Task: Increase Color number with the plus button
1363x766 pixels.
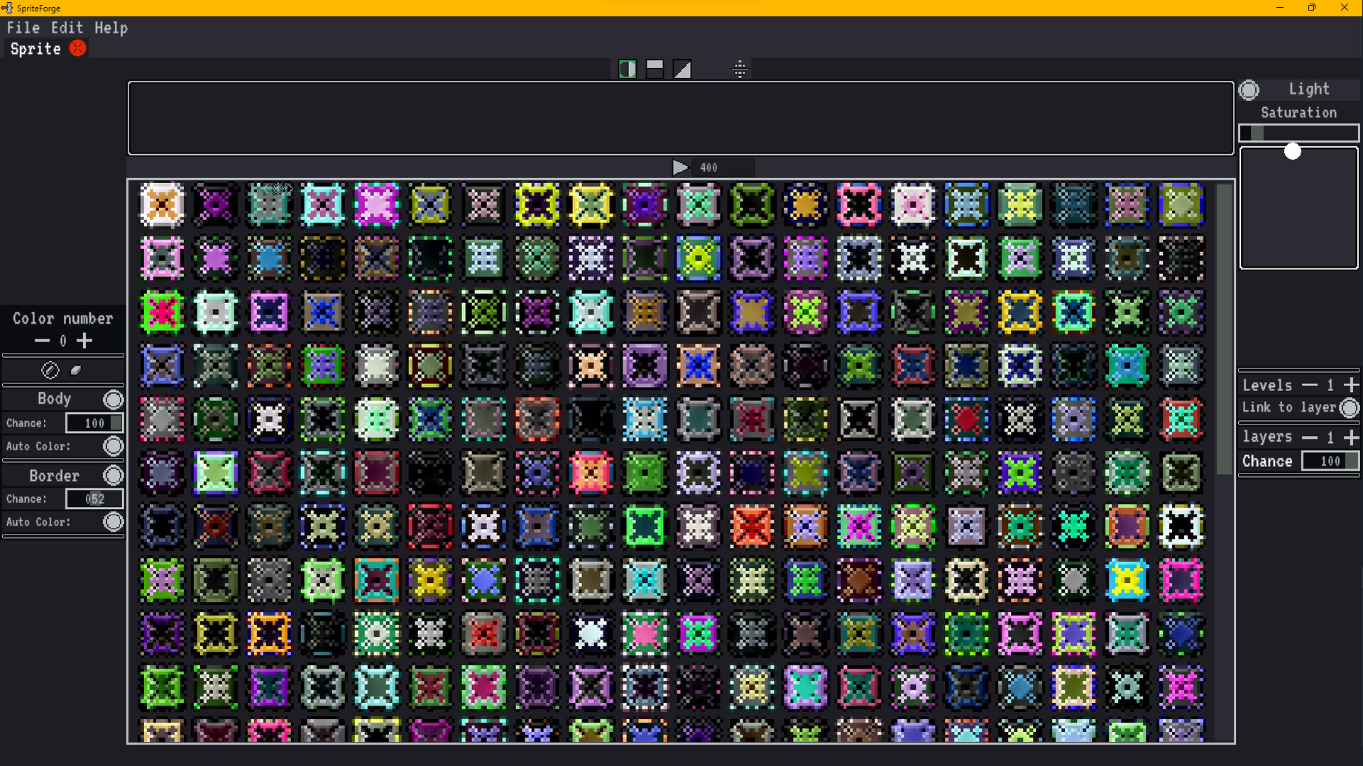Action: pos(84,341)
